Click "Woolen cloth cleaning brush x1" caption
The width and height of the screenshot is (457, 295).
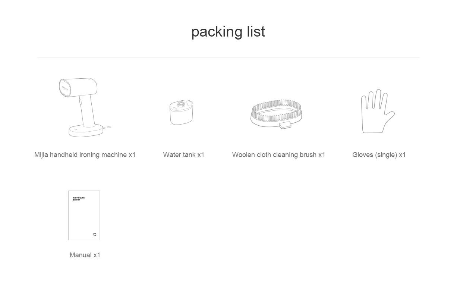(279, 155)
